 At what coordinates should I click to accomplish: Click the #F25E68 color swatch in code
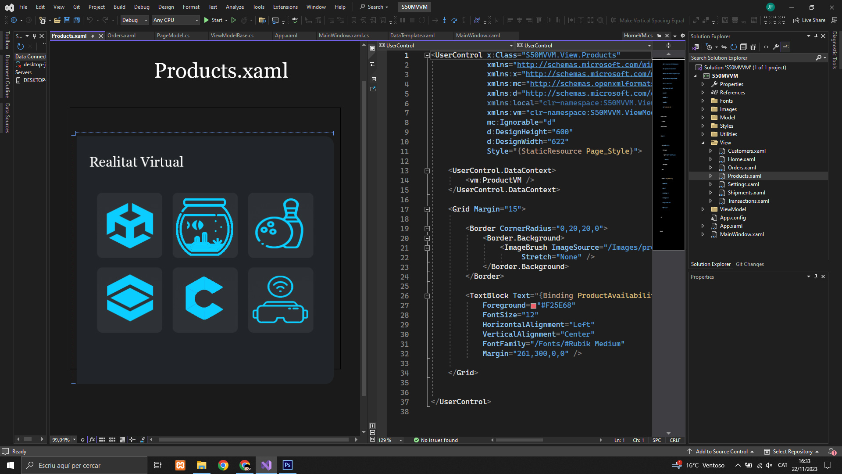pos(533,305)
